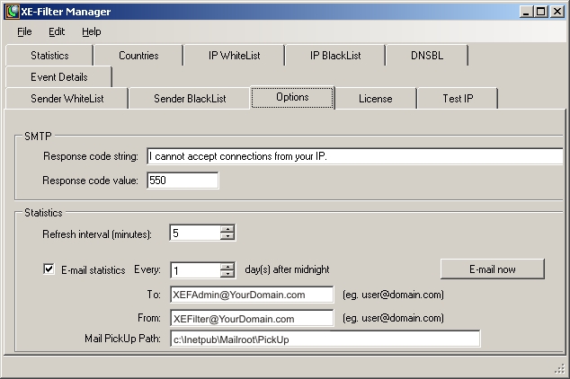Switch to the Statistics tab
Image resolution: width=570 pixels, height=379 pixels.
49,56
